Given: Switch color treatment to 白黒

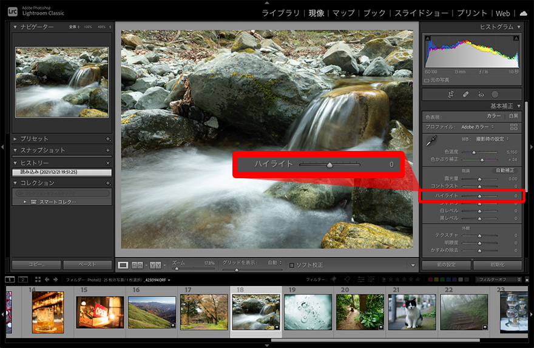Looking at the screenshot, I should click(x=513, y=116).
